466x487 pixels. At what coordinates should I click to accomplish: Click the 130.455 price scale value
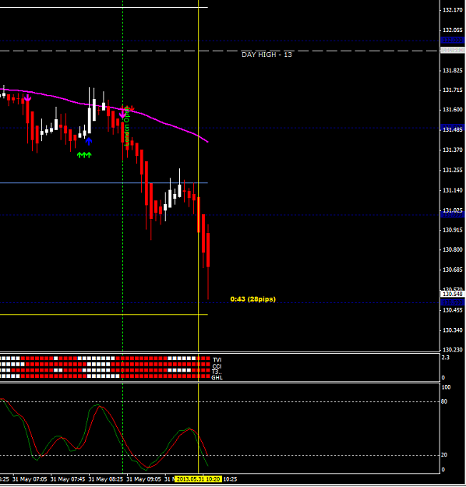click(x=453, y=310)
